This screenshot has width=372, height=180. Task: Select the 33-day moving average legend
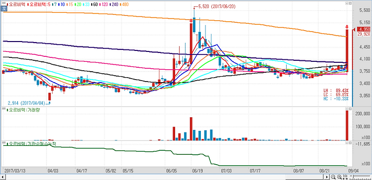(x=86, y=4)
